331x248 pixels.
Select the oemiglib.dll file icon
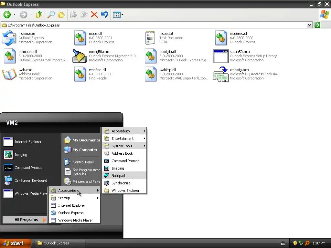point(151,56)
